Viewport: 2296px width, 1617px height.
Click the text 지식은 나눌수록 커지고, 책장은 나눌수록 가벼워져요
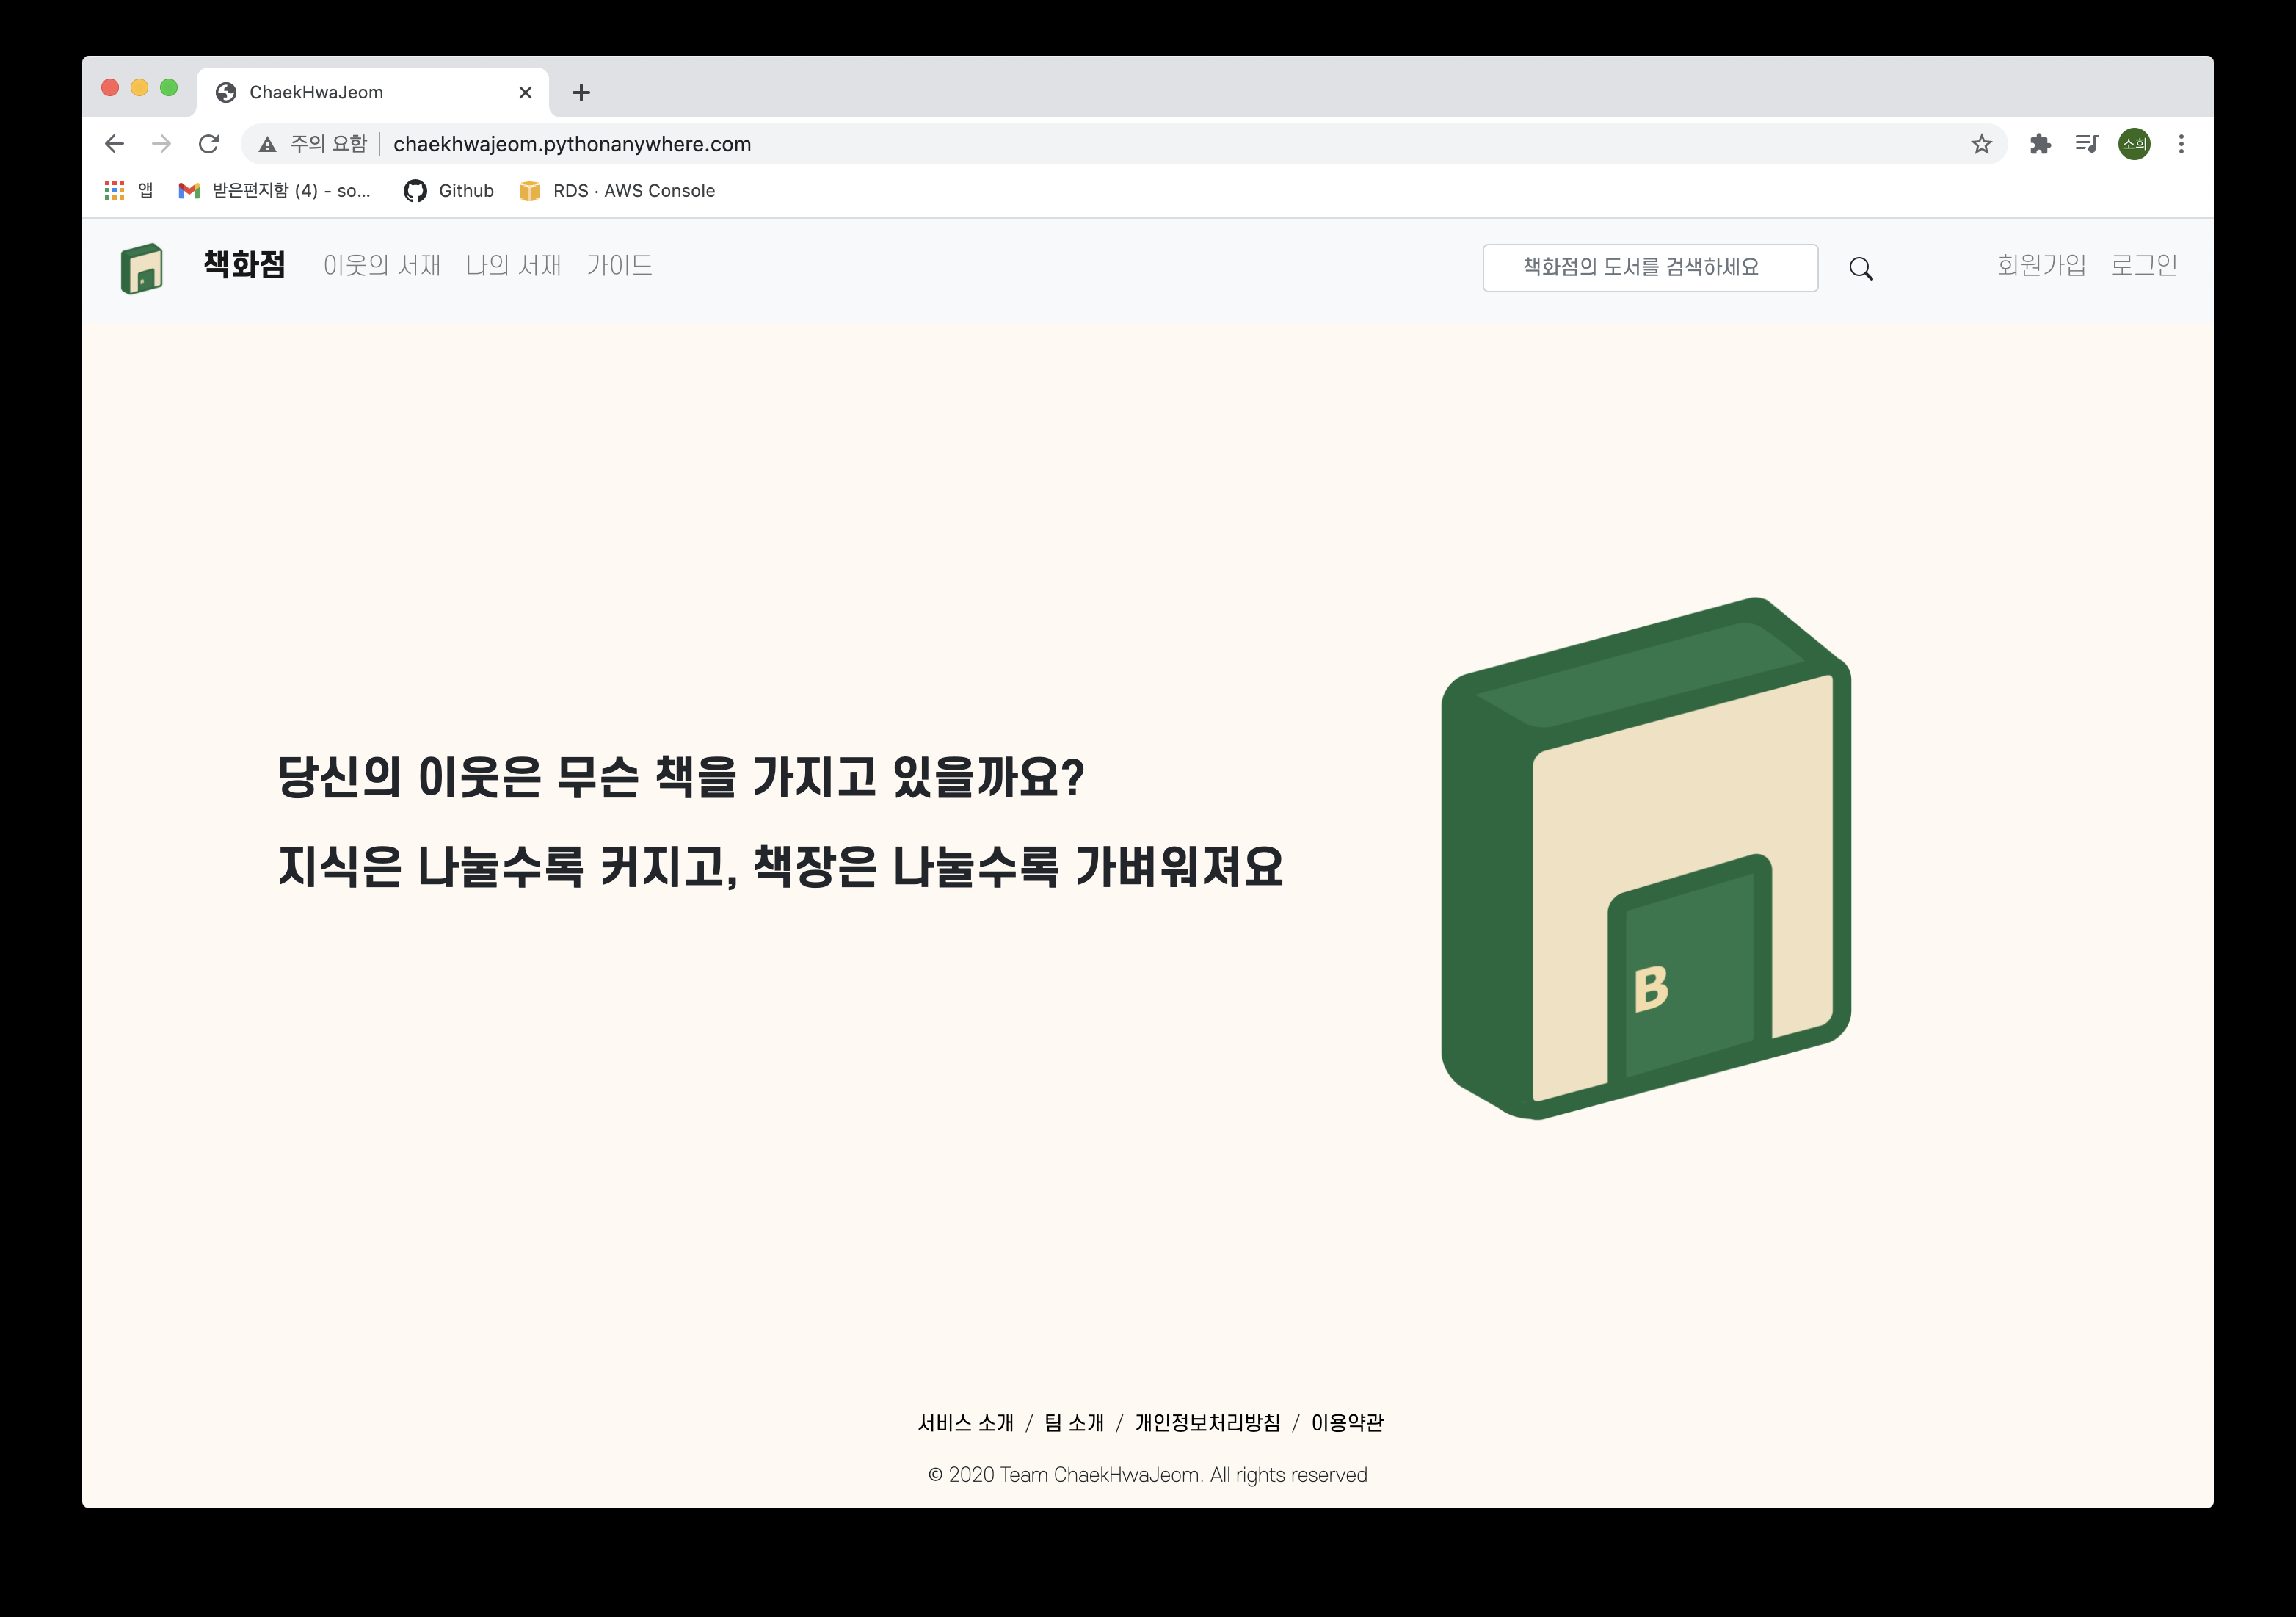780,866
